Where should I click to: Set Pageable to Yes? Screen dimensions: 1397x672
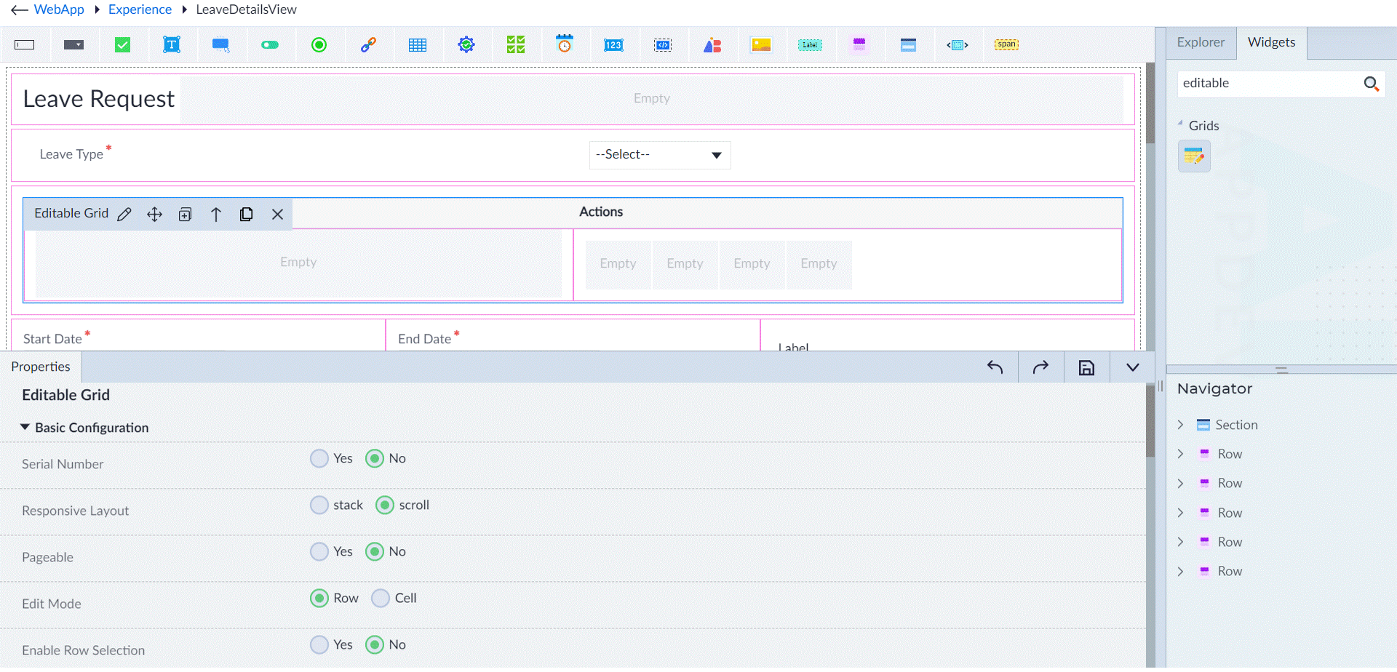tap(319, 552)
